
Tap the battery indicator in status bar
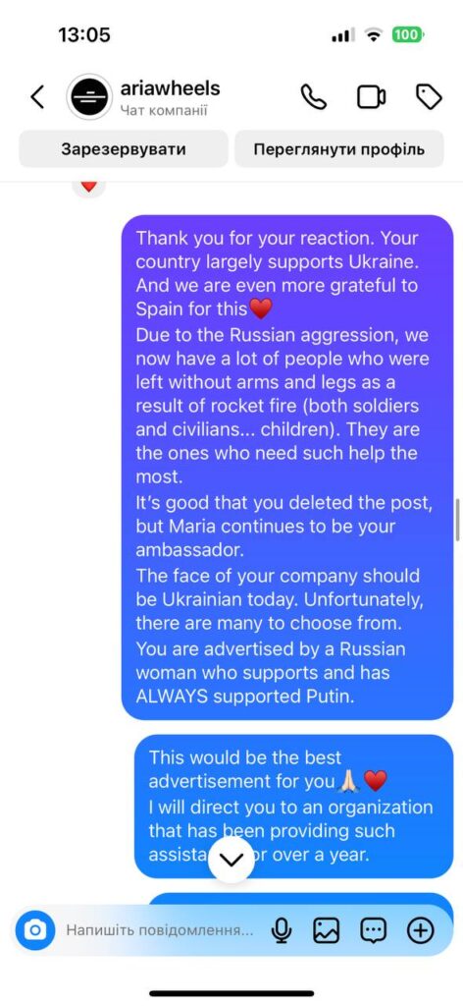point(407,34)
